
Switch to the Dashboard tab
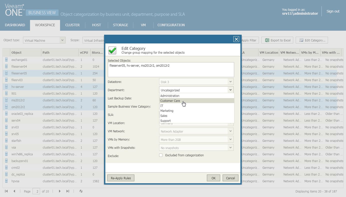pos(15,25)
